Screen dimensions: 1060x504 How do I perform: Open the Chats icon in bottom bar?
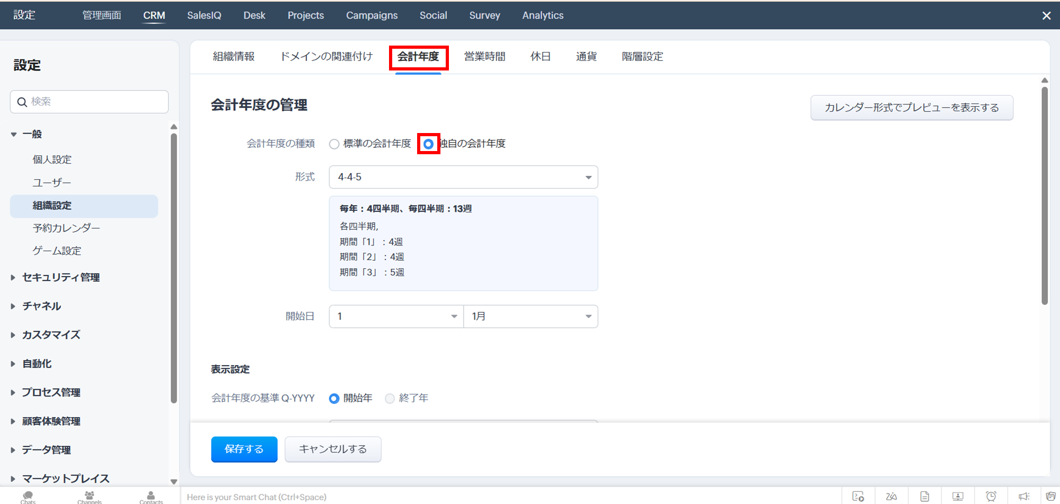[x=28, y=497]
